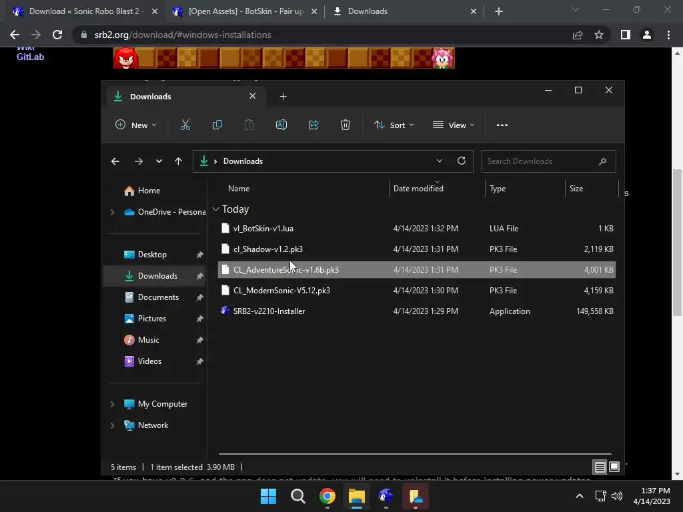Collapse the Today group
Screen dimensions: 683x512
click(215, 209)
